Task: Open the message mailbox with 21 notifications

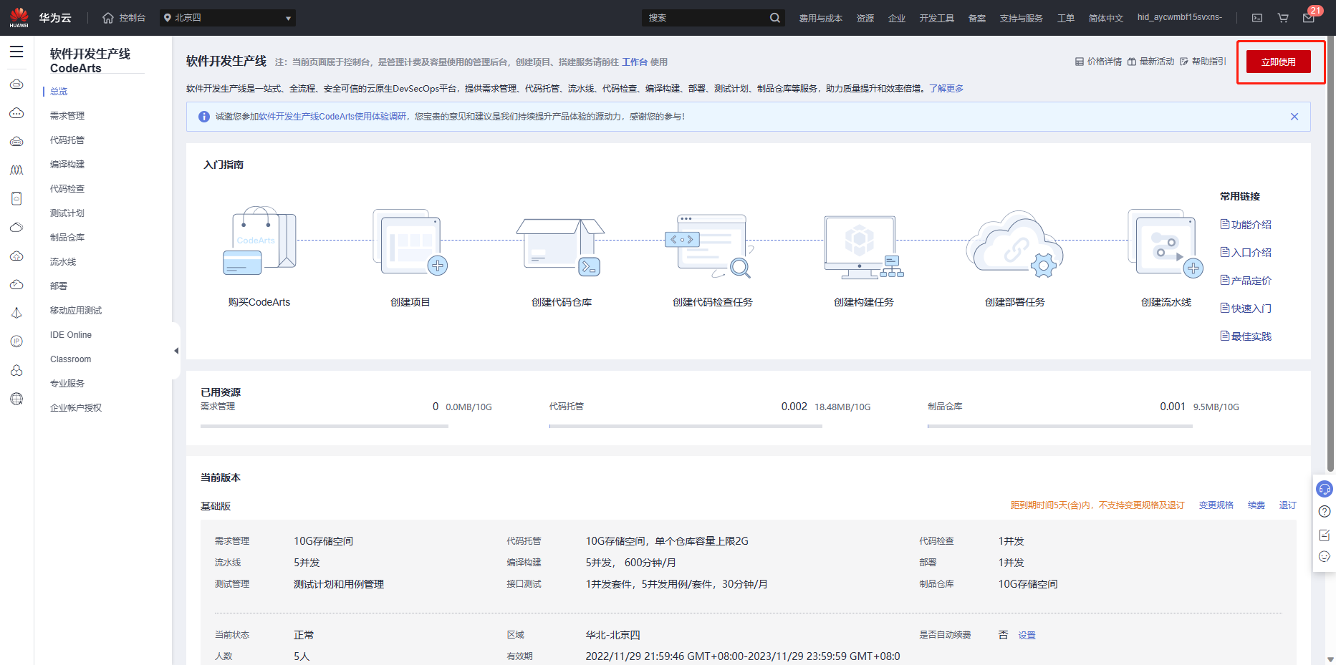Action: pyautogui.click(x=1309, y=18)
